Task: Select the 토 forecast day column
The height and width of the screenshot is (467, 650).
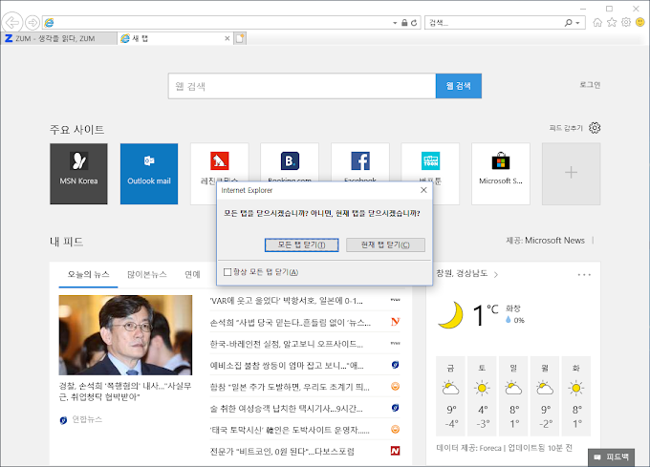Action: pos(482,395)
